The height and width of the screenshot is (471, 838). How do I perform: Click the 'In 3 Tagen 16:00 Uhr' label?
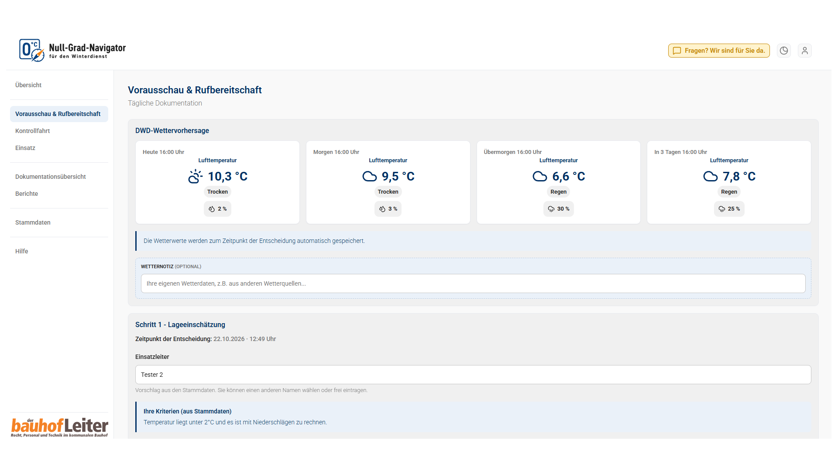(680, 152)
